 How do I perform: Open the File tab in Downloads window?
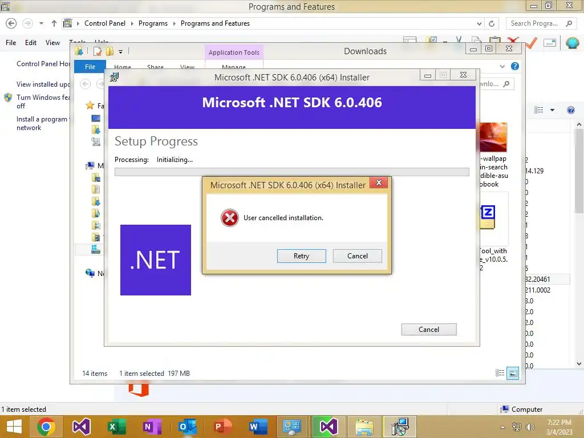[90, 67]
